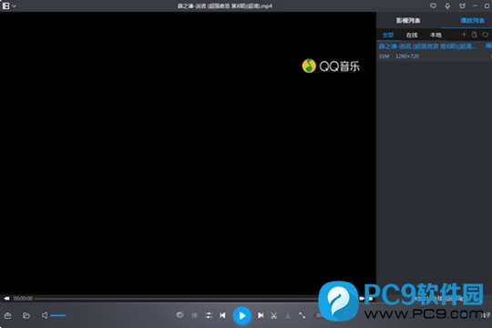Open the playback adjustment sliders icon
The image size is (492, 328).
tap(209, 315)
